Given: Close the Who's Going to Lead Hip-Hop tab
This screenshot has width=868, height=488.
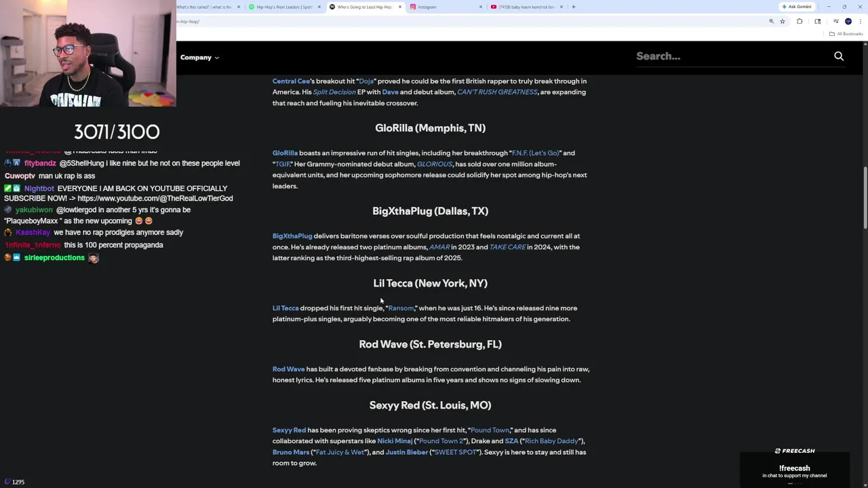Looking at the screenshot, I should click(x=400, y=7).
